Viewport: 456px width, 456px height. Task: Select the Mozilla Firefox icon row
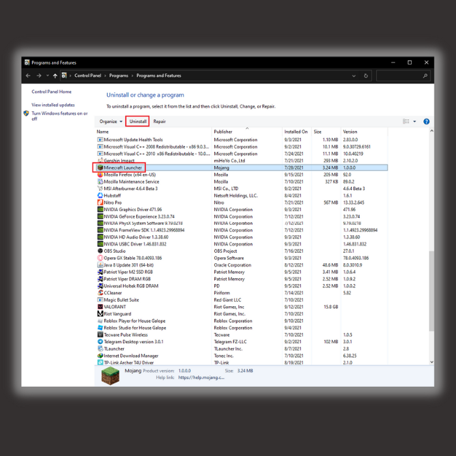pyautogui.click(x=100, y=175)
